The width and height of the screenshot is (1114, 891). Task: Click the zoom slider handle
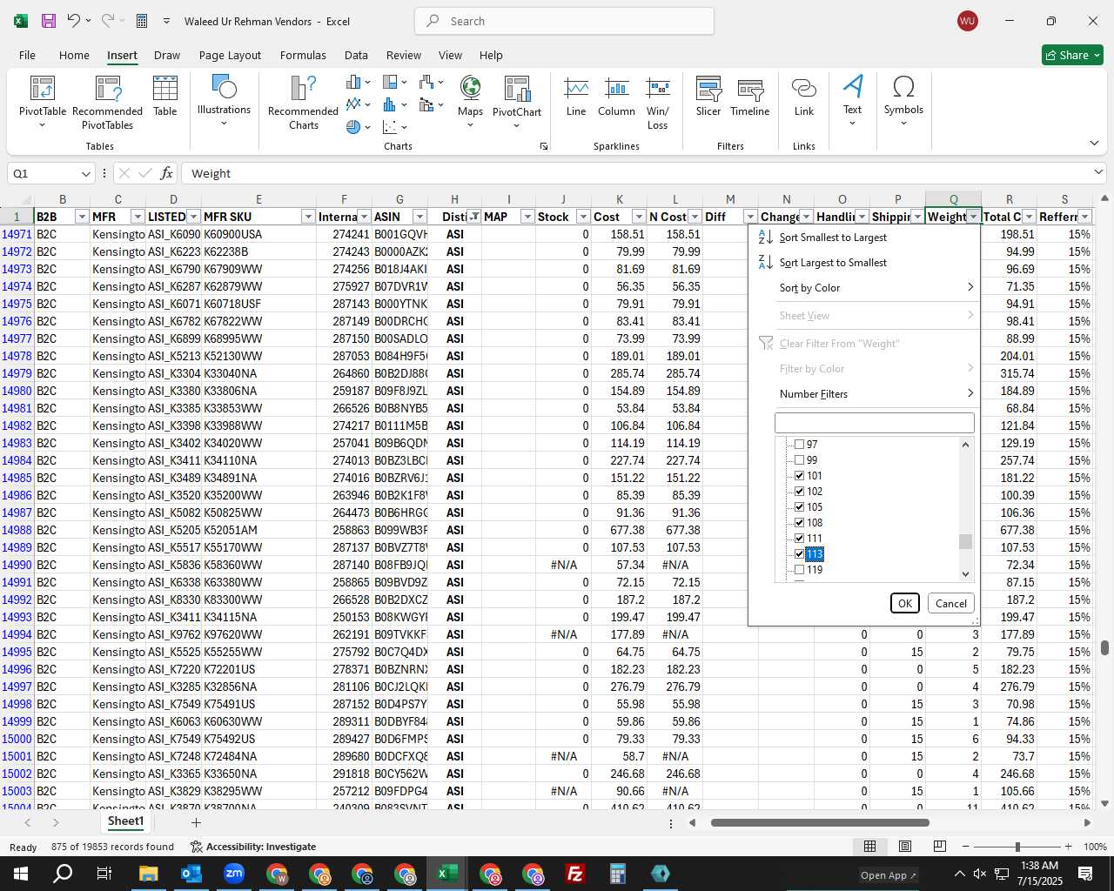(x=1017, y=847)
